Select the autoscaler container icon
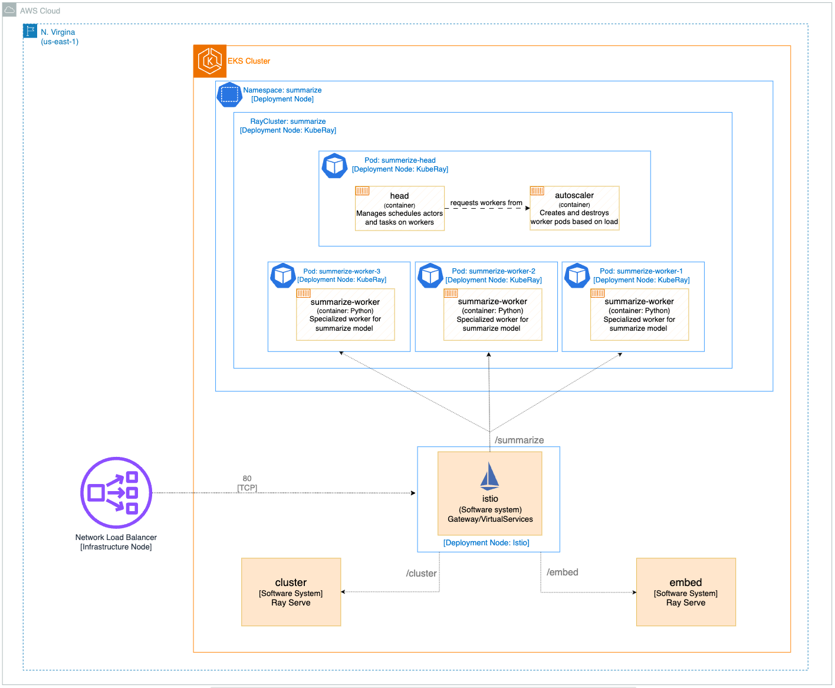The width and height of the screenshot is (835, 688). 537,190
